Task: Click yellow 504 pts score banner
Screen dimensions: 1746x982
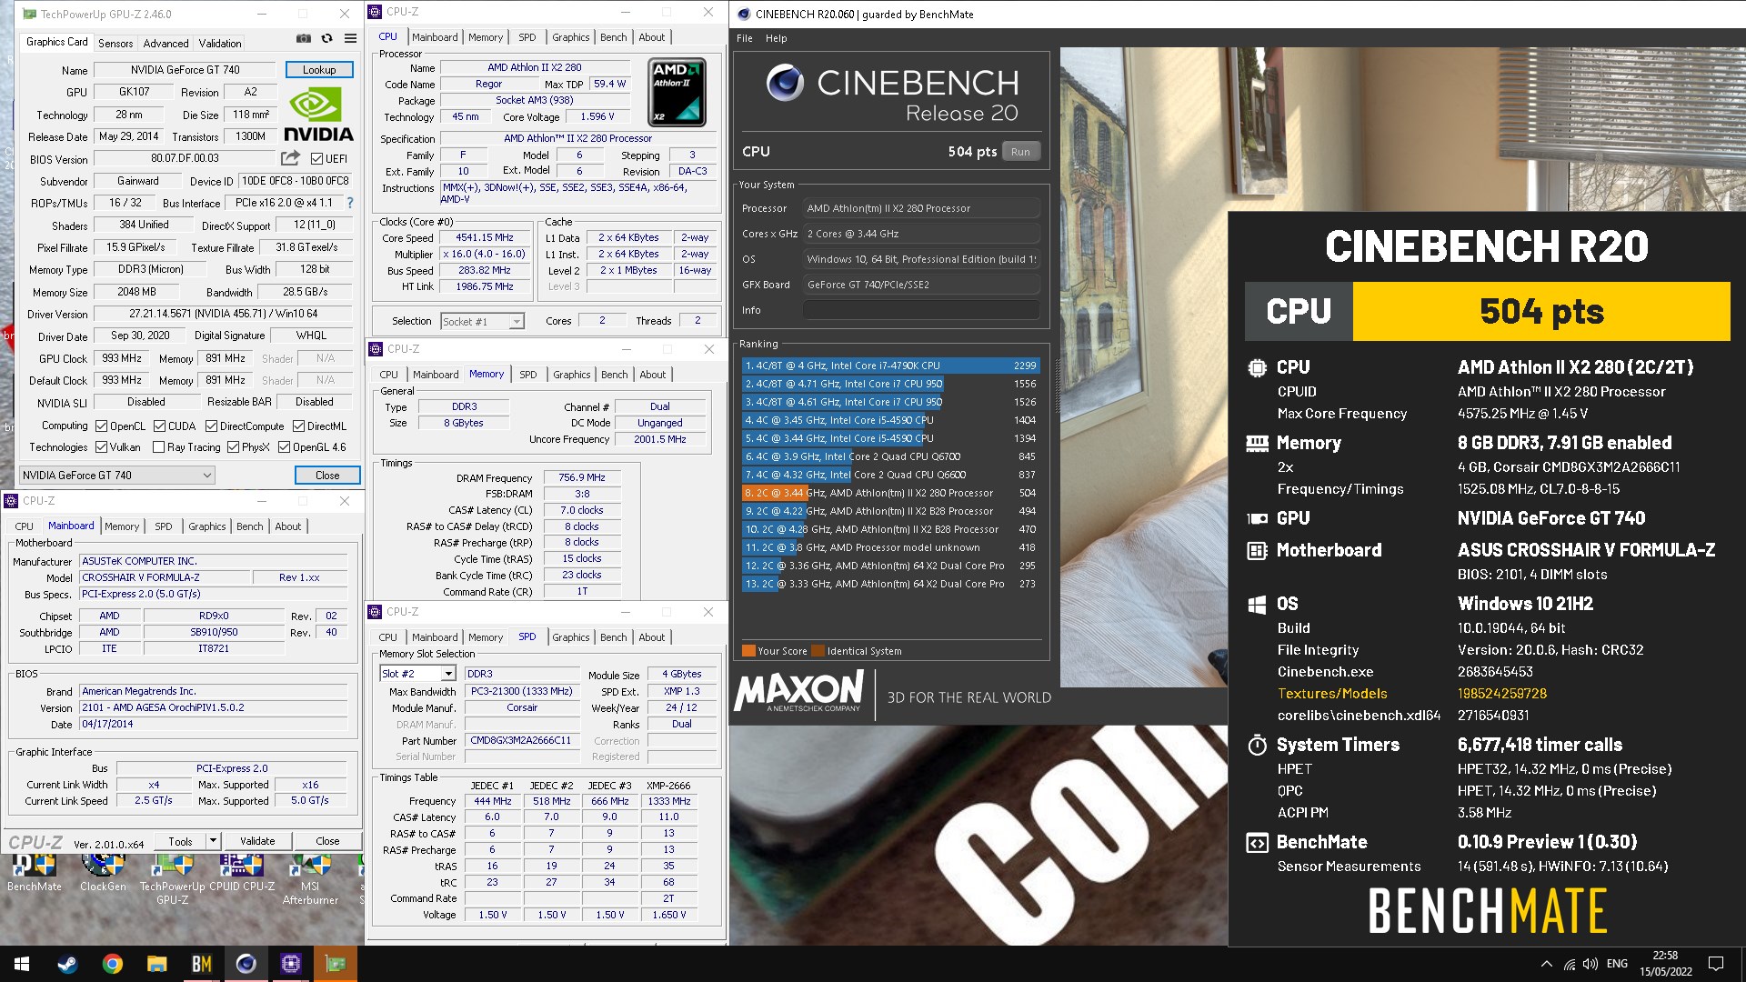Action: [1541, 311]
